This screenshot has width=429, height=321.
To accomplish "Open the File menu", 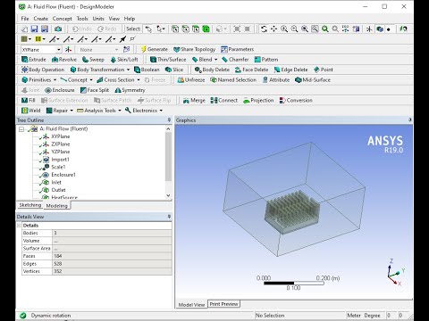I will coord(25,19).
